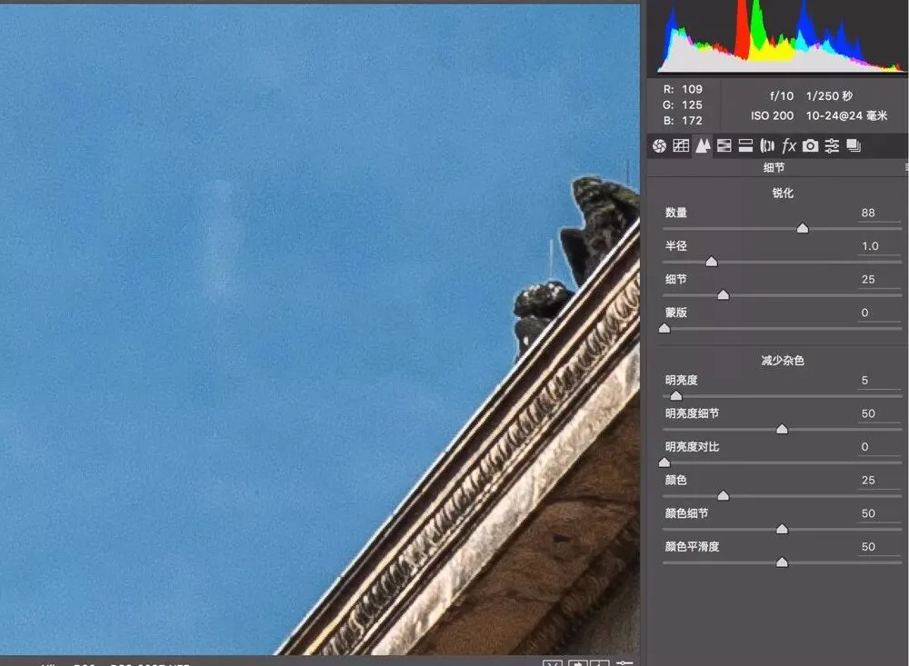Open the Split Toning panel icon

coord(745,146)
